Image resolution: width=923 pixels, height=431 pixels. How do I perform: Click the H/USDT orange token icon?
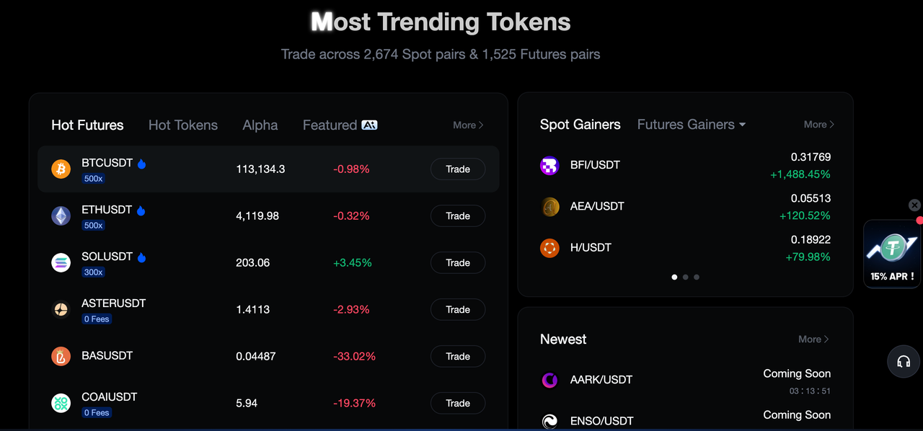click(x=549, y=248)
